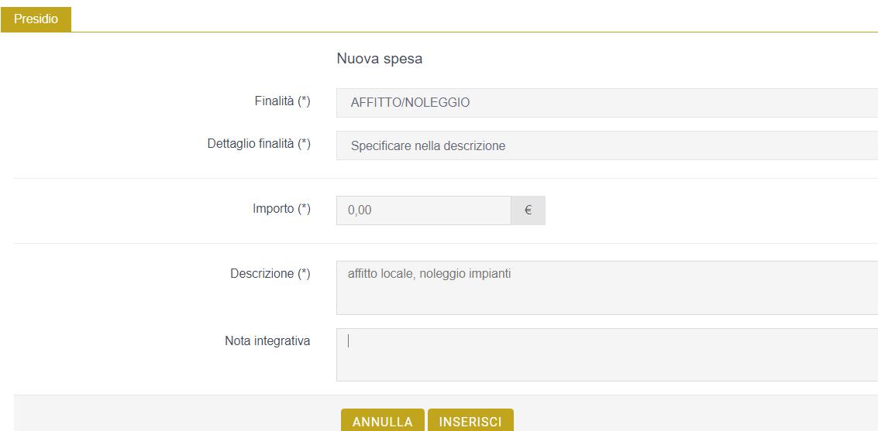This screenshot has width=878, height=431.
Task: Expand the Dettaglio finalità dropdown
Action: 607,146
